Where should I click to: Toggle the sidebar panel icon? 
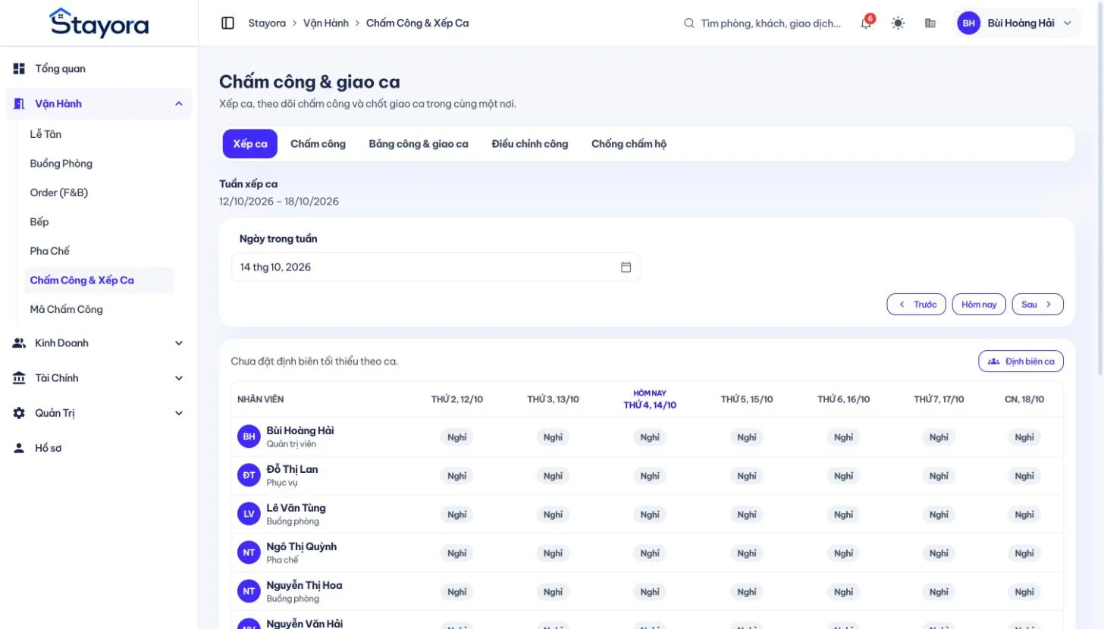pos(227,23)
